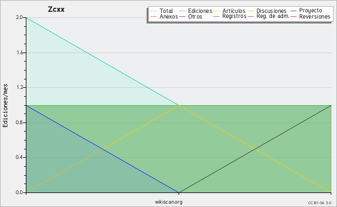Click the CC BY-SA 3.0 license text
Image resolution: width=337 pixels, height=207 pixels.
(x=320, y=203)
